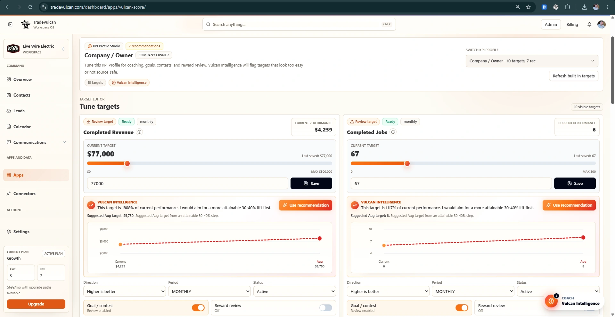Open Period dropdown for Completed Revenue
The height and width of the screenshot is (317, 615).
[209, 291]
